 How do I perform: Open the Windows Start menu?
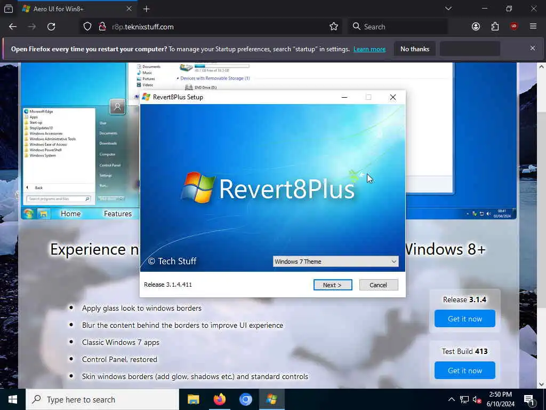click(13, 399)
